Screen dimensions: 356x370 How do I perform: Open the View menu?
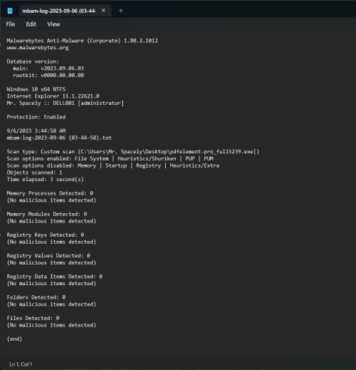[53, 24]
